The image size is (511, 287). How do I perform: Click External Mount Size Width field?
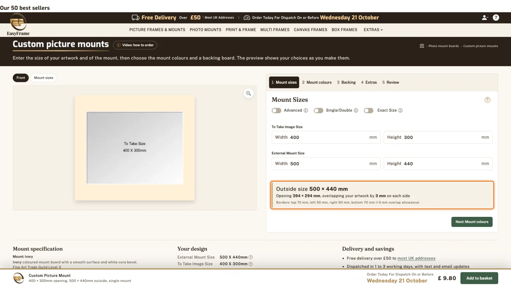tap(326, 164)
